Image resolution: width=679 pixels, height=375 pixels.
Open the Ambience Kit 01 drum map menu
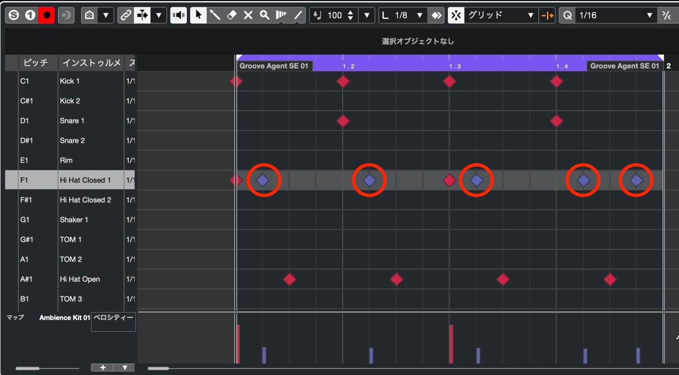pos(64,318)
